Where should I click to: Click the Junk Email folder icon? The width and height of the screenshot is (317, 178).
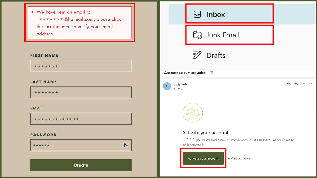coord(197,35)
